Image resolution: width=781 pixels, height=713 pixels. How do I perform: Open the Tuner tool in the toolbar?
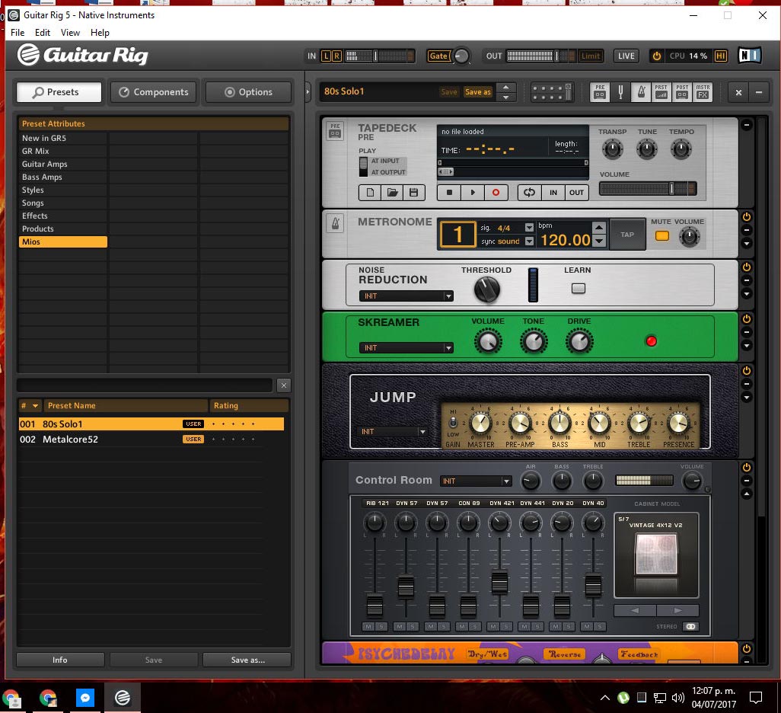pos(620,92)
